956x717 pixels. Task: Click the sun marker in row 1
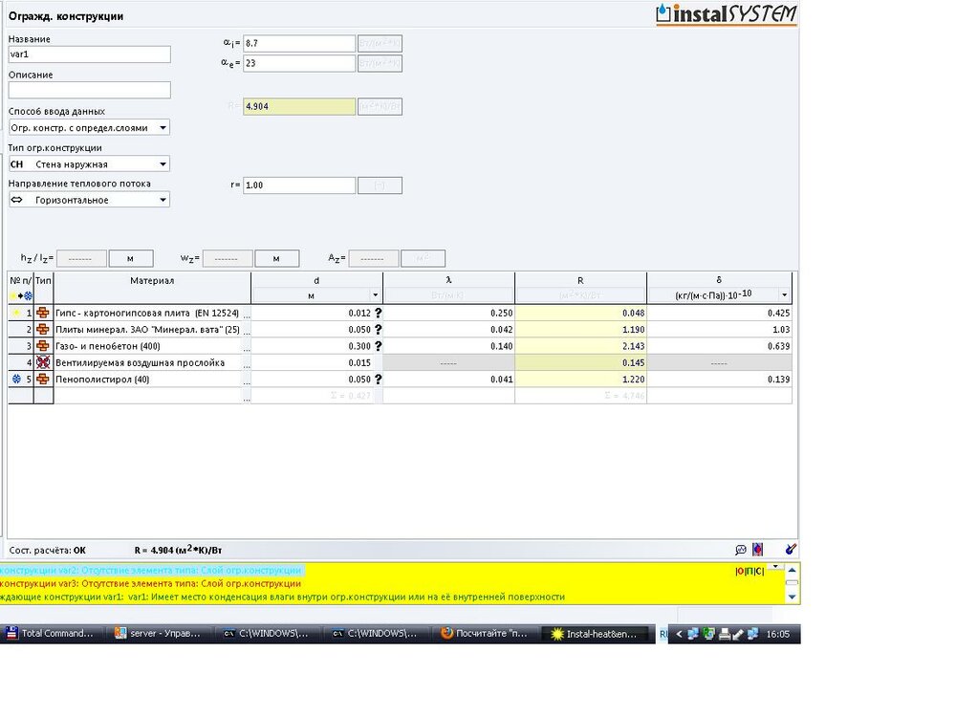[16, 313]
